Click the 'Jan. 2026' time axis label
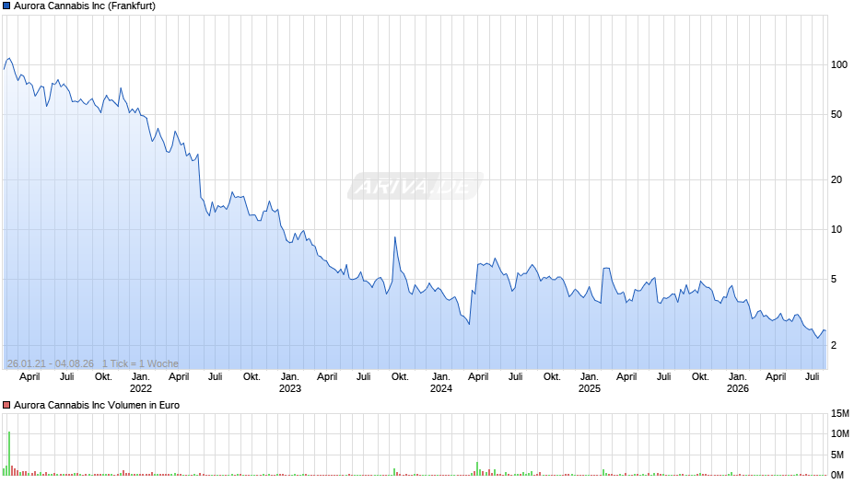The image size is (866, 484). tap(738, 383)
